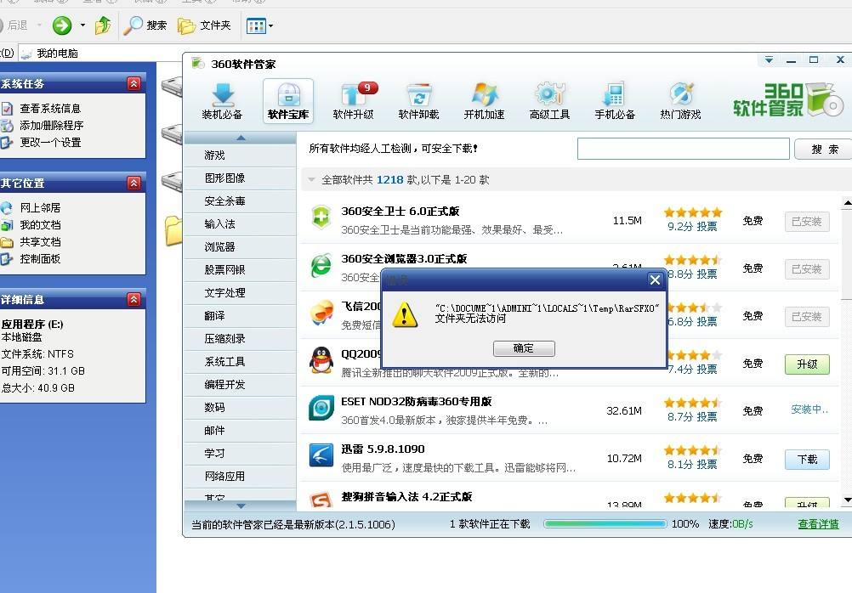Click Explorer's green forward arrow button
Viewport: 852px width, 593px height.
click(x=62, y=25)
